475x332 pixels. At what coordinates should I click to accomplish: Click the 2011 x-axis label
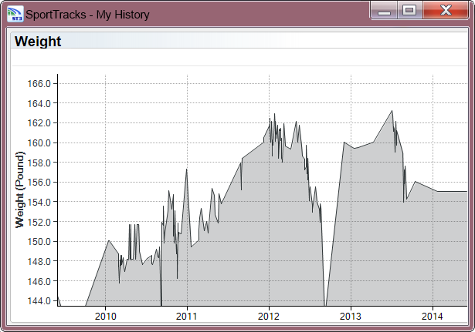pyautogui.click(x=187, y=316)
